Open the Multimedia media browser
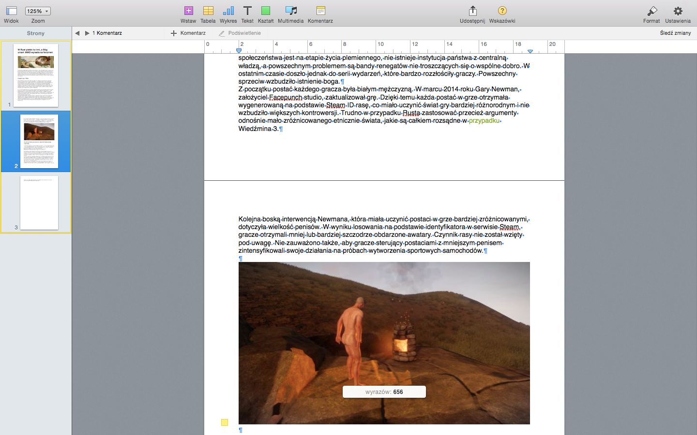 point(291,11)
